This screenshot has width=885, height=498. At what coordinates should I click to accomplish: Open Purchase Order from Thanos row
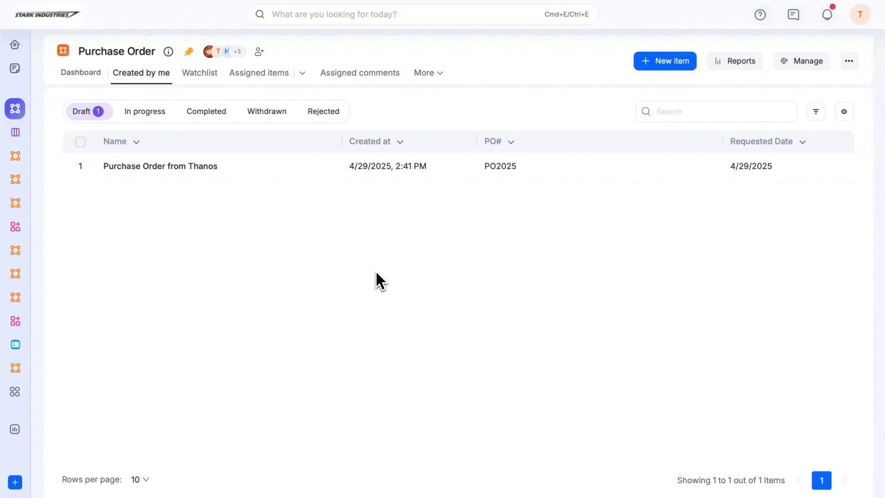coord(160,166)
